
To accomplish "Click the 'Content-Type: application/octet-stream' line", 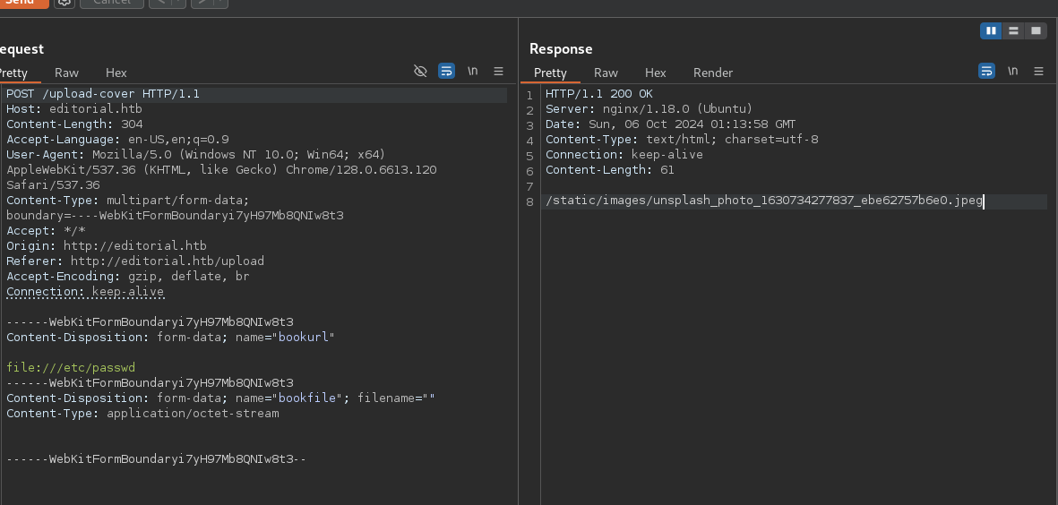I will click(x=142, y=414).
